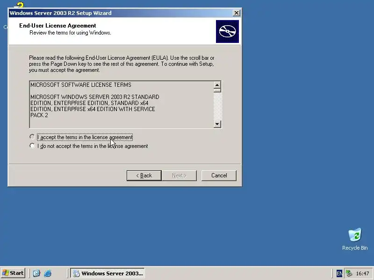Screen dimensions: 374x280
Task: Click the wizard title bar text
Action: (61, 13)
